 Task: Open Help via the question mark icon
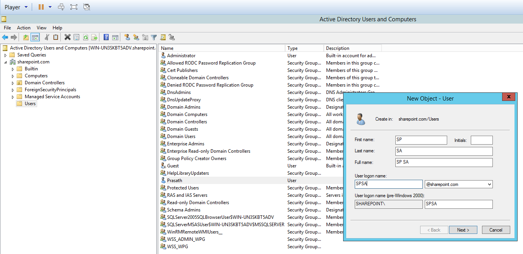tap(106, 38)
